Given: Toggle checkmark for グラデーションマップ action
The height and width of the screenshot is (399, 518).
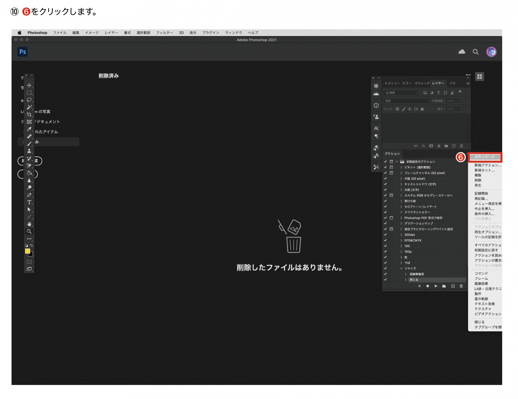Looking at the screenshot, I should [x=385, y=223].
